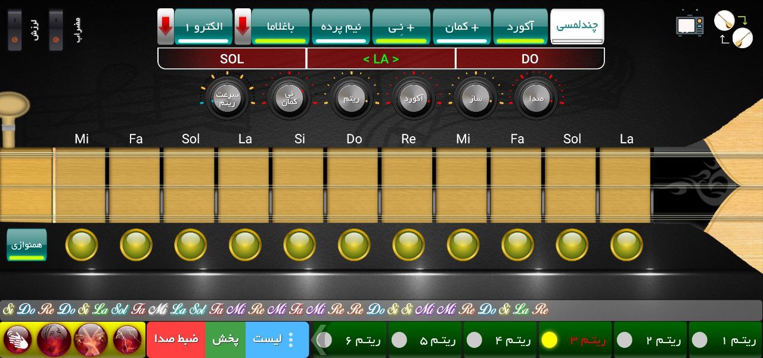
Task: Tap the yellow button under the rightmost La
Action: [x=626, y=245]
